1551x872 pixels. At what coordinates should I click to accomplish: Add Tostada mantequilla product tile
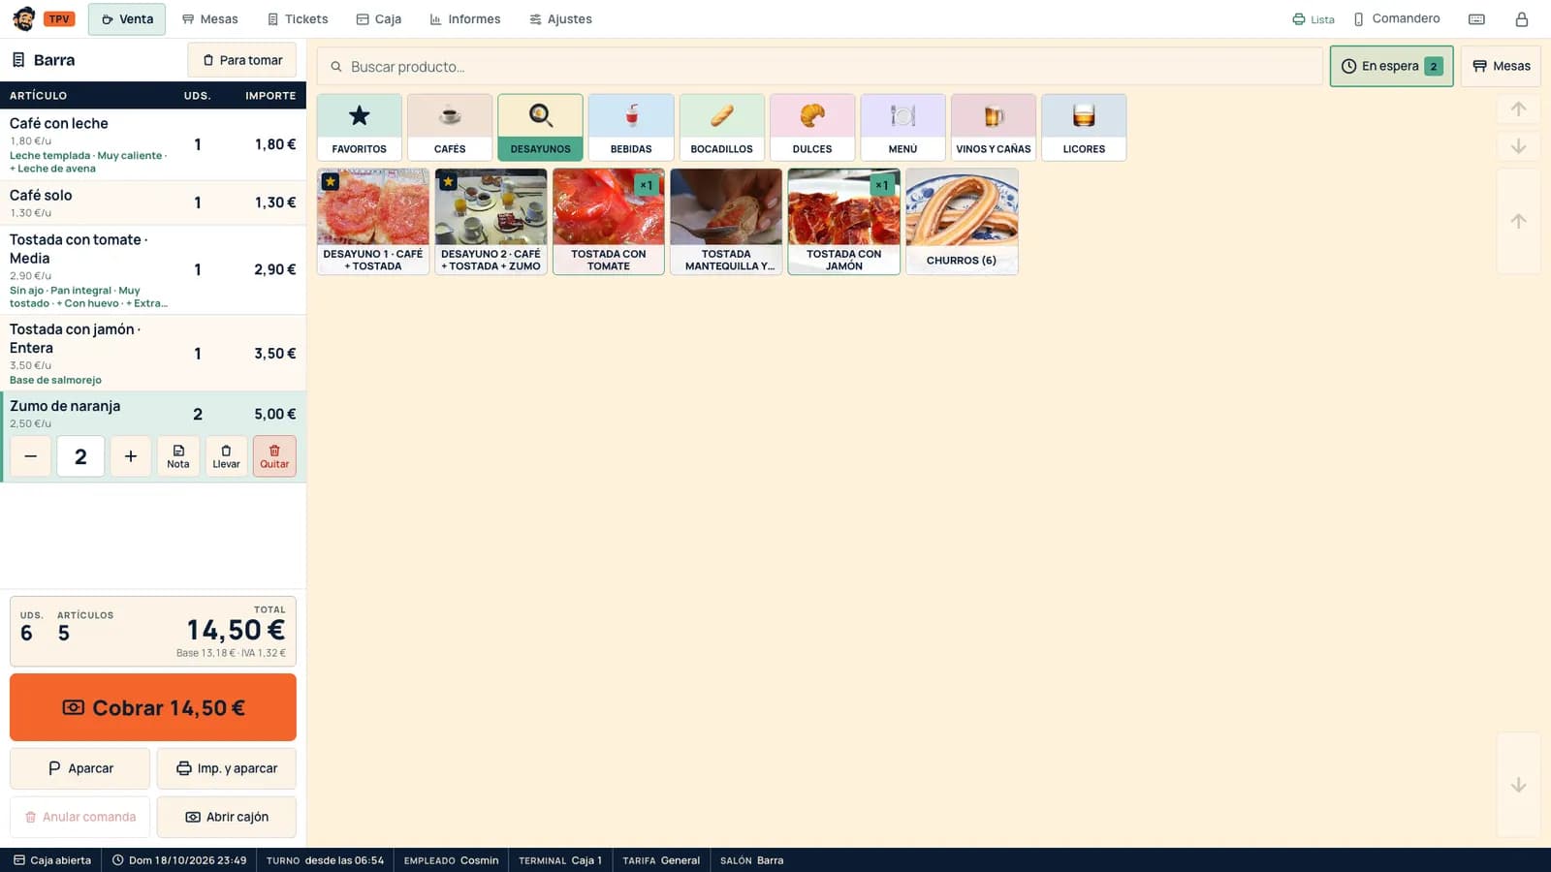(x=726, y=222)
